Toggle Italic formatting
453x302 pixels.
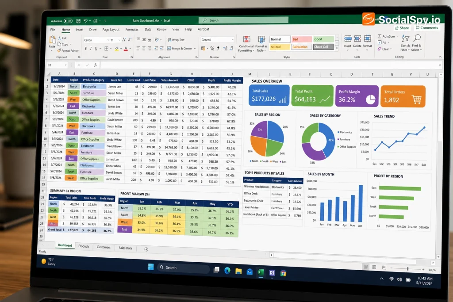pyautogui.click(x=91, y=49)
